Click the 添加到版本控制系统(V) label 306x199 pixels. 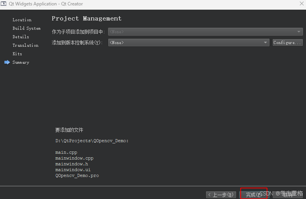(77, 43)
